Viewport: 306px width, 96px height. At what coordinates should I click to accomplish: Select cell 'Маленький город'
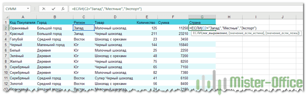click(x=55, y=45)
